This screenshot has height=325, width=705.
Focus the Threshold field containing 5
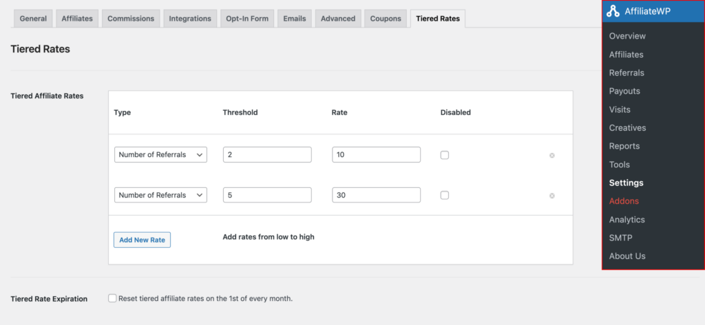tap(267, 195)
